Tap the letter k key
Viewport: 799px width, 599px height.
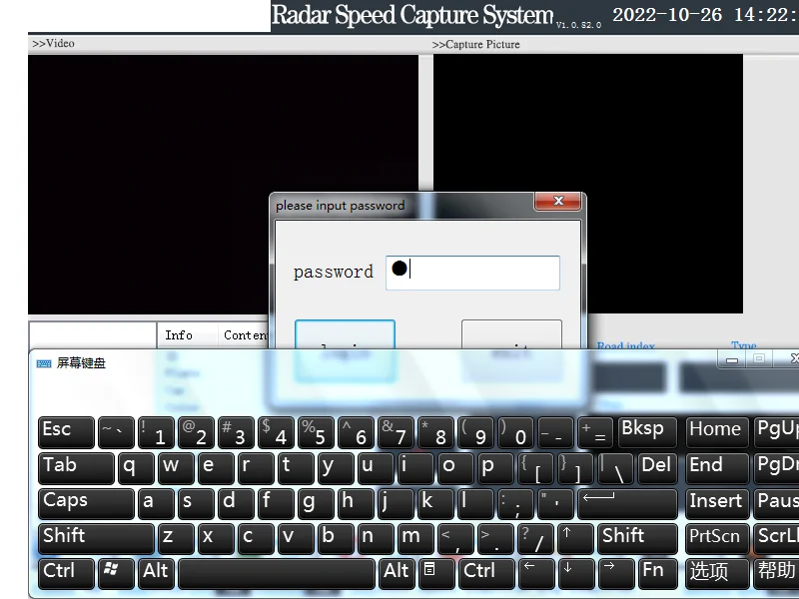[435, 503]
